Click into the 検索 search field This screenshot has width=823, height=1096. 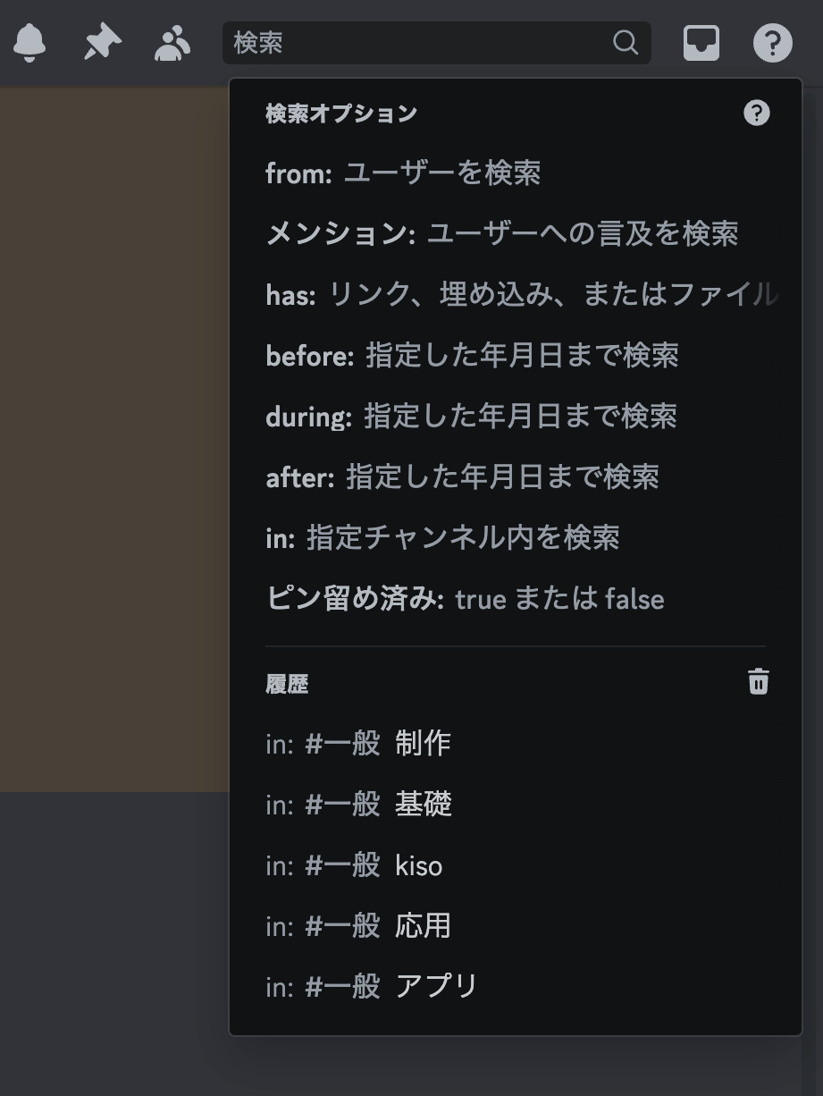436,42
